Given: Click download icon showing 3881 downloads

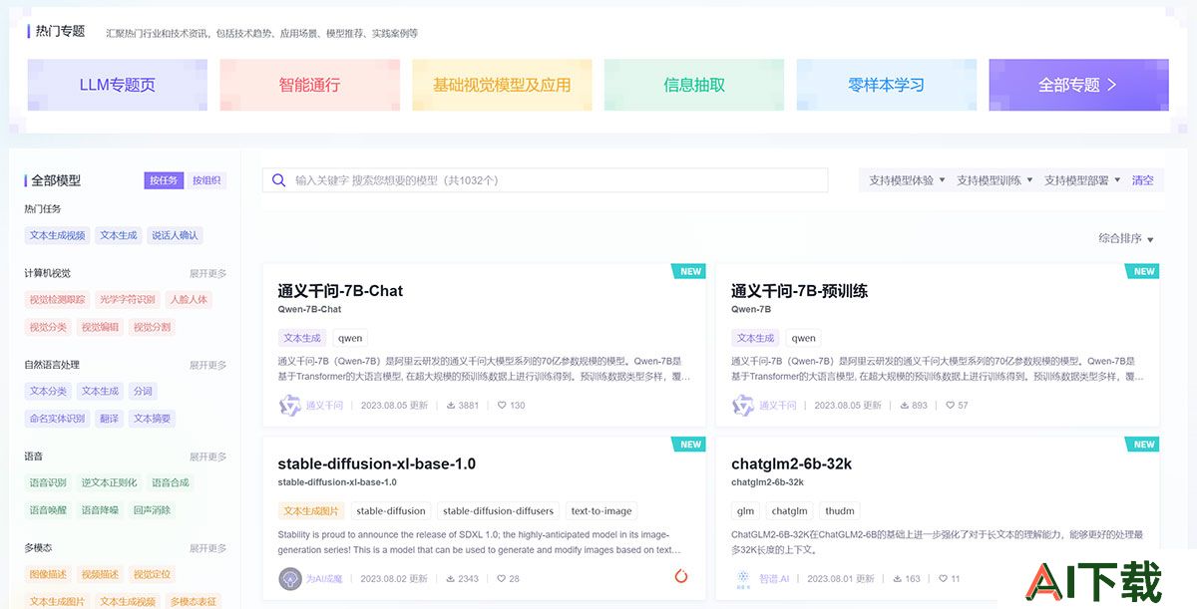Looking at the screenshot, I should pos(451,406).
